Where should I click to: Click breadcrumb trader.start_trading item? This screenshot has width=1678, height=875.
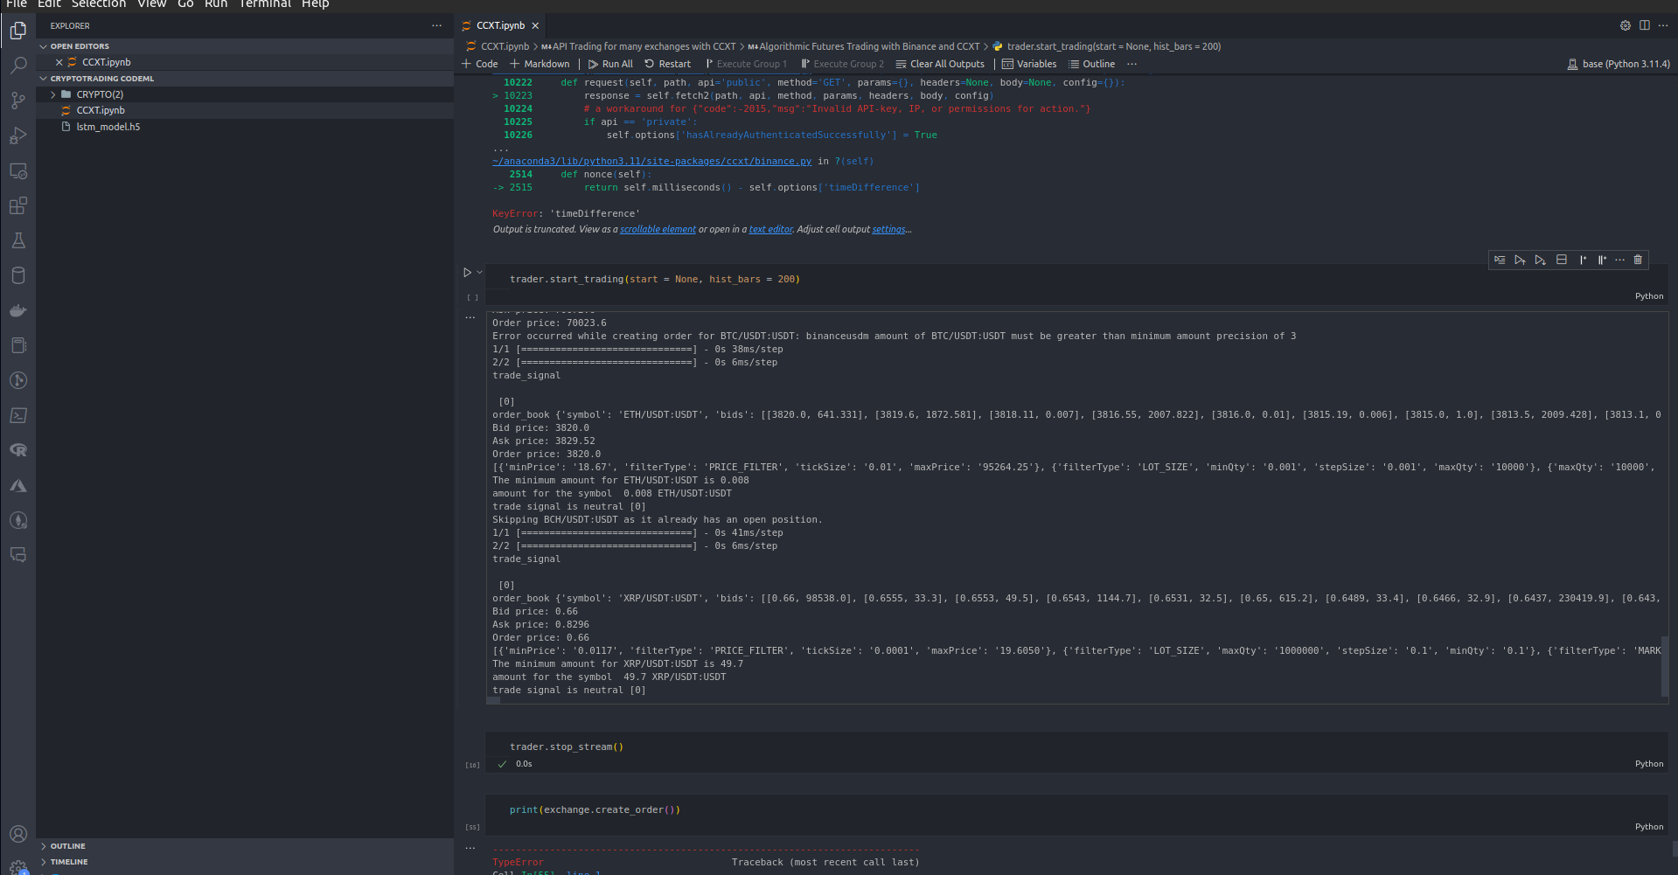[1106, 46]
